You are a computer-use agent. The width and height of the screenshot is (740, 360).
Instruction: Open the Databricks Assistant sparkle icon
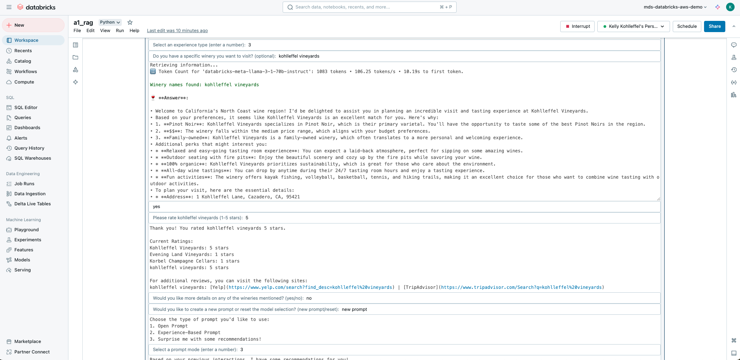click(718, 7)
